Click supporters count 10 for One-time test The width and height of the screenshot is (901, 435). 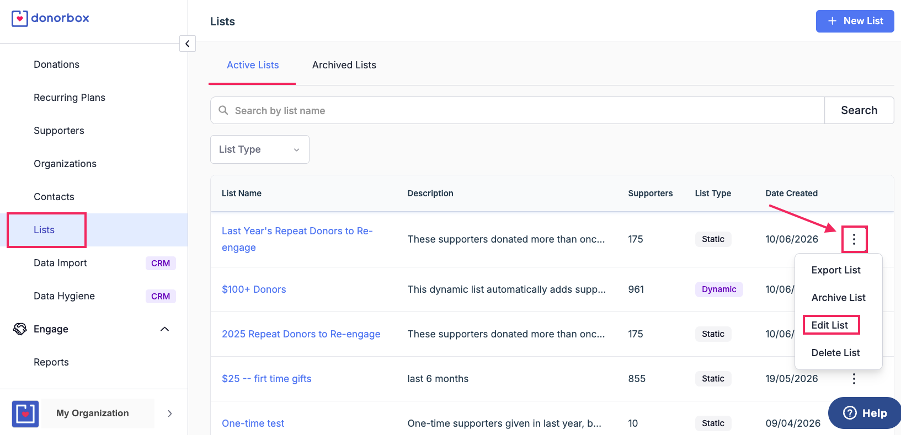pos(633,423)
